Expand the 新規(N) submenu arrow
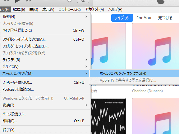 [86, 17]
